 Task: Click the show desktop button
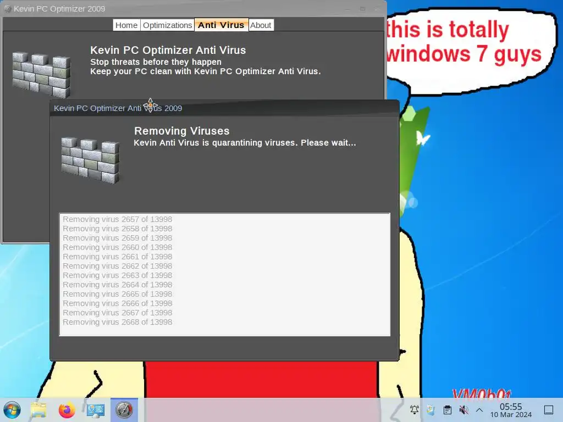549,410
